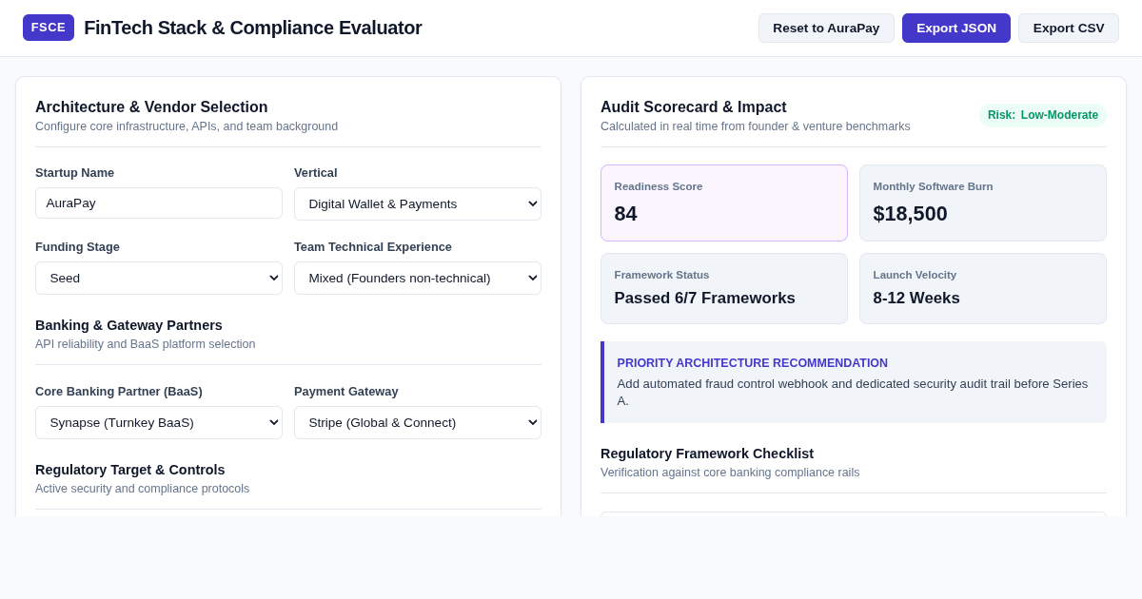Click the Risk: Low-Moderate badge

click(1043, 115)
